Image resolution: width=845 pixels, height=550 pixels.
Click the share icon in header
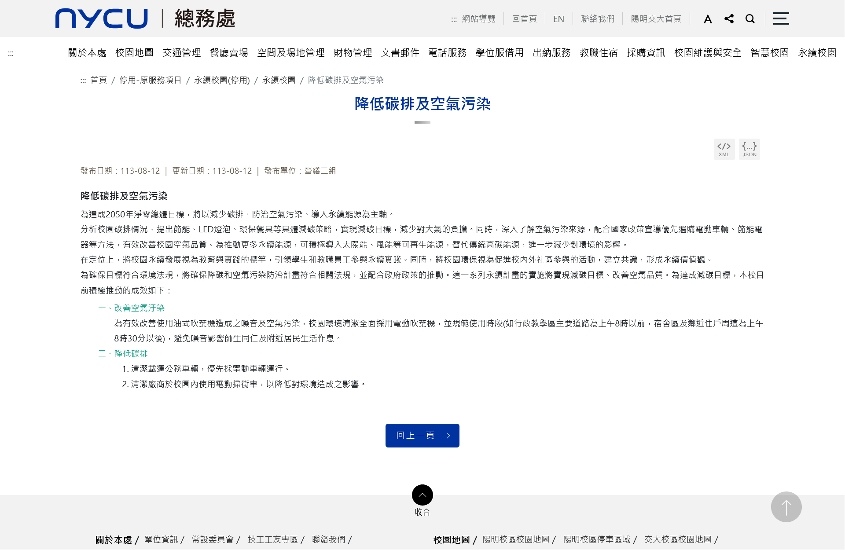729,19
